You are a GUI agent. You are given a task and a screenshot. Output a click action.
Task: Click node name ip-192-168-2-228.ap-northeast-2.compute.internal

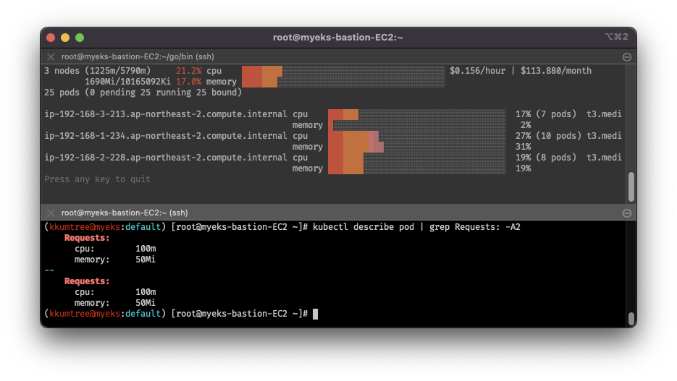[165, 158]
